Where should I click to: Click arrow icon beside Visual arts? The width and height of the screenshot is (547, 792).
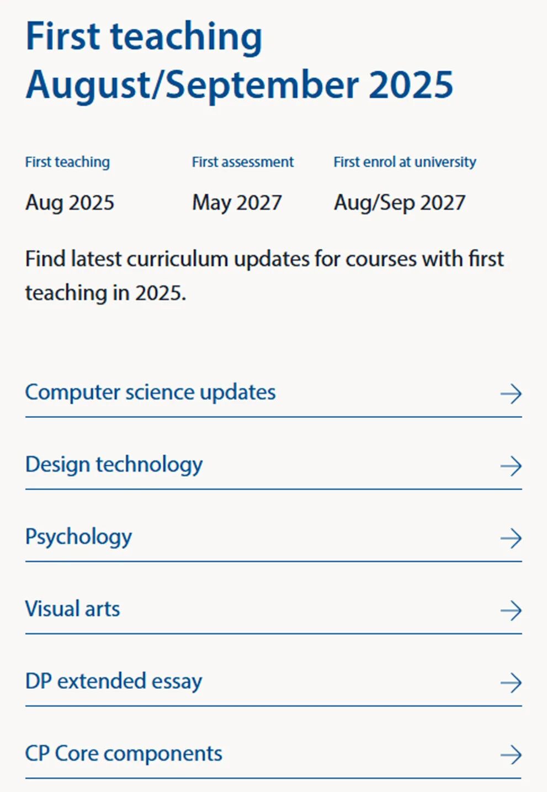[511, 610]
